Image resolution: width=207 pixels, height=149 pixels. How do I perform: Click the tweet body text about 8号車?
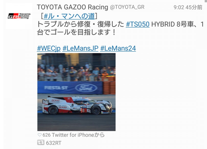coord(120,28)
